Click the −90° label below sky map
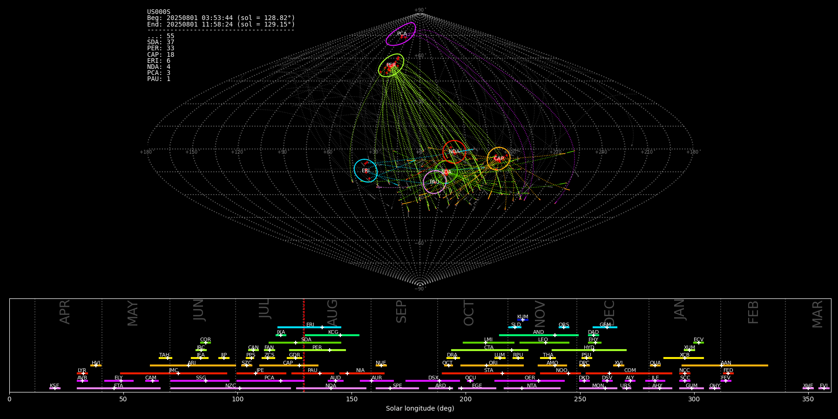Screen dimensions: 838x419 pyautogui.click(x=419, y=289)
